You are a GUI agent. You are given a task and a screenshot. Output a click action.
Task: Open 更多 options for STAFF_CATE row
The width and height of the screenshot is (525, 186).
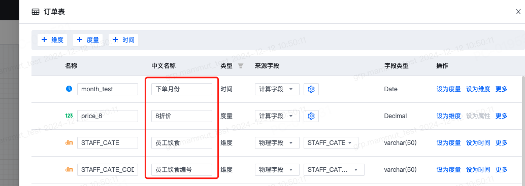502,142
